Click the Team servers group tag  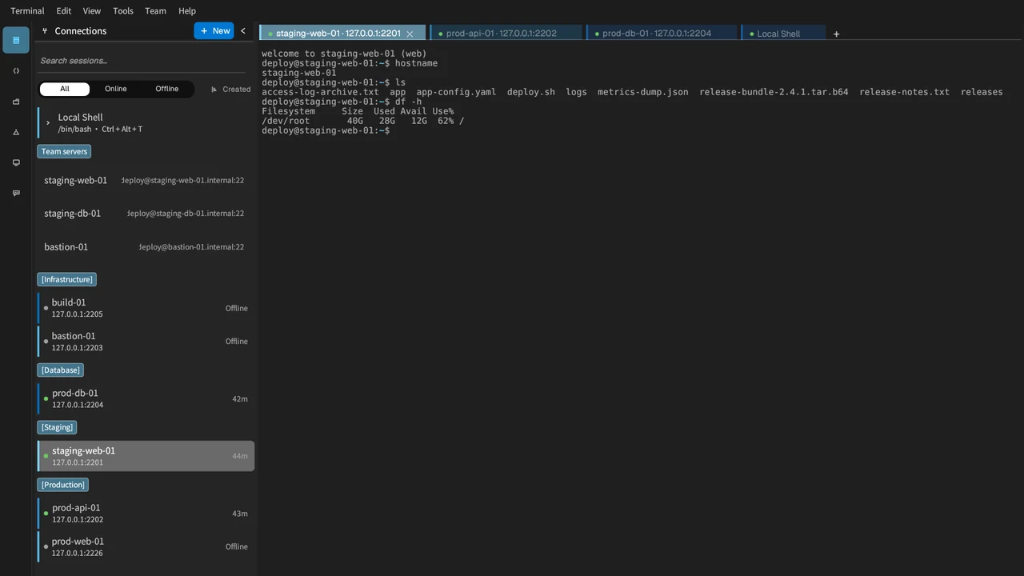(64, 151)
